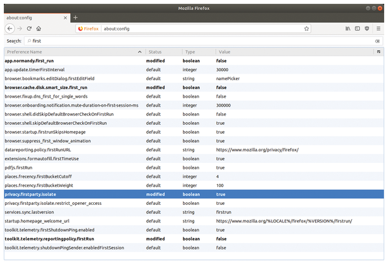Open the Library icon in the toolbar

point(348,28)
